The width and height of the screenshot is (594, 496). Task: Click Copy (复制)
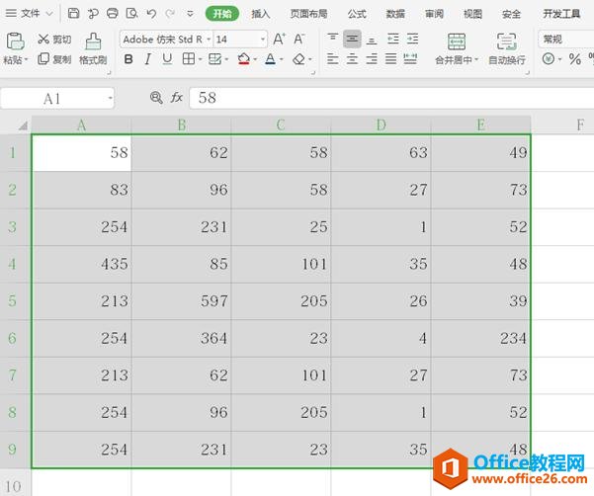pos(54,59)
